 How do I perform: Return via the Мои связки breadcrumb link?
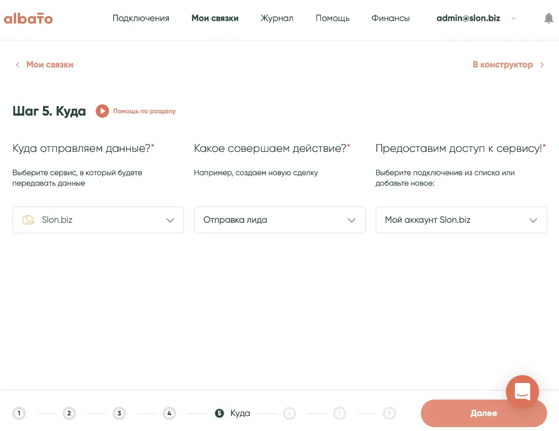(50, 64)
